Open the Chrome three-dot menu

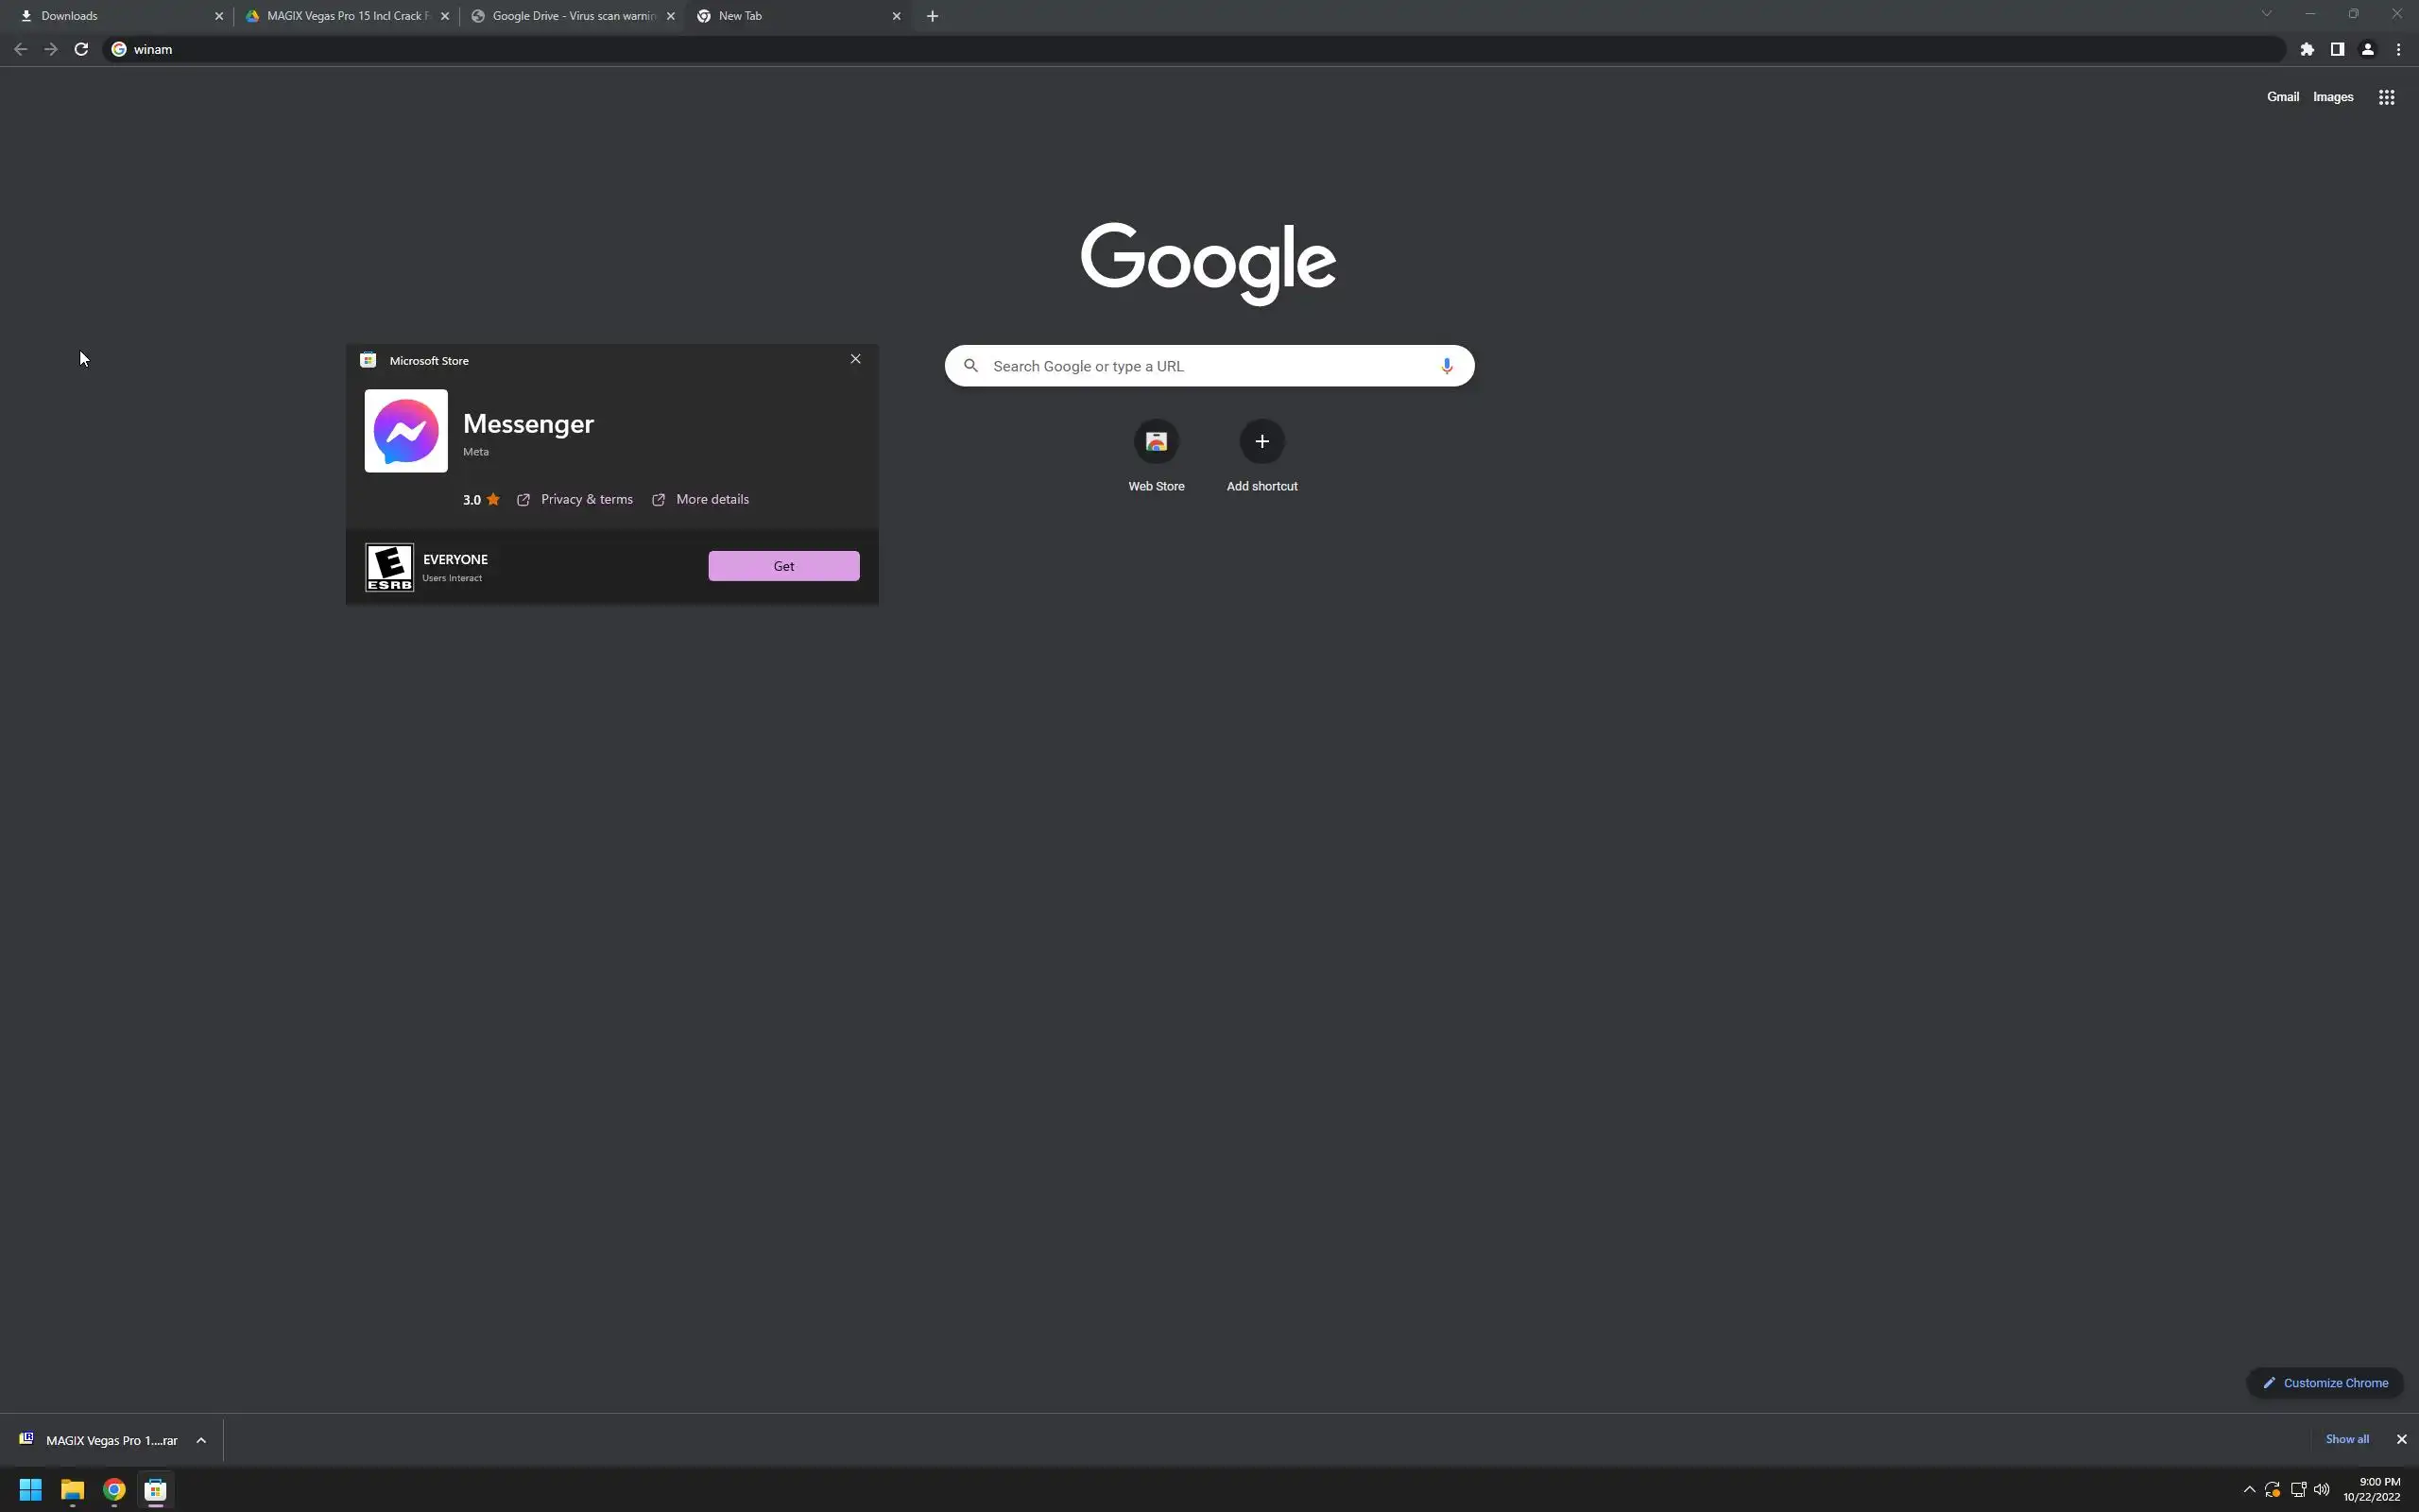pyautogui.click(x=2398, y=49)
